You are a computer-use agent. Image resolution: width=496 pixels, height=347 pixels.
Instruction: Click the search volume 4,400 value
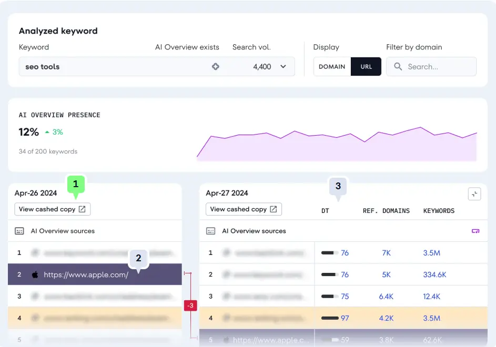click(262, 67)
